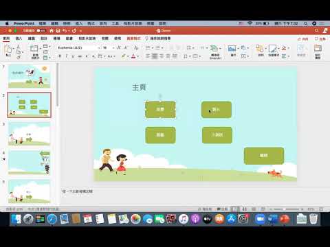This screenshot has height=247, width=330.
Task: Apply underline formatting to text
Action: point(73,56)
